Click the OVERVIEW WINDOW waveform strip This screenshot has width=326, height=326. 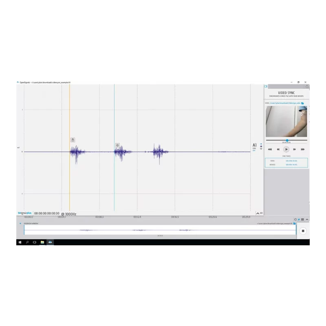tap(159, 230)
